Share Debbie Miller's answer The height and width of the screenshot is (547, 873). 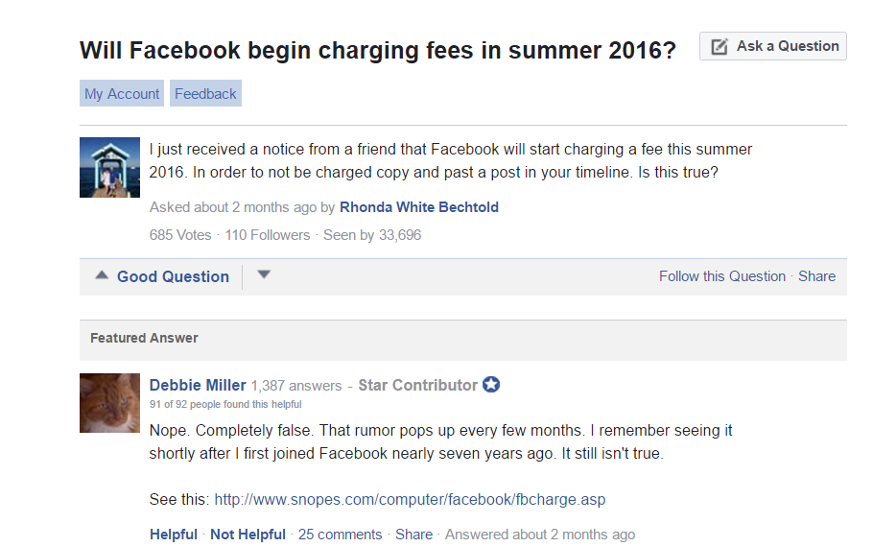(x=413, y=535)
